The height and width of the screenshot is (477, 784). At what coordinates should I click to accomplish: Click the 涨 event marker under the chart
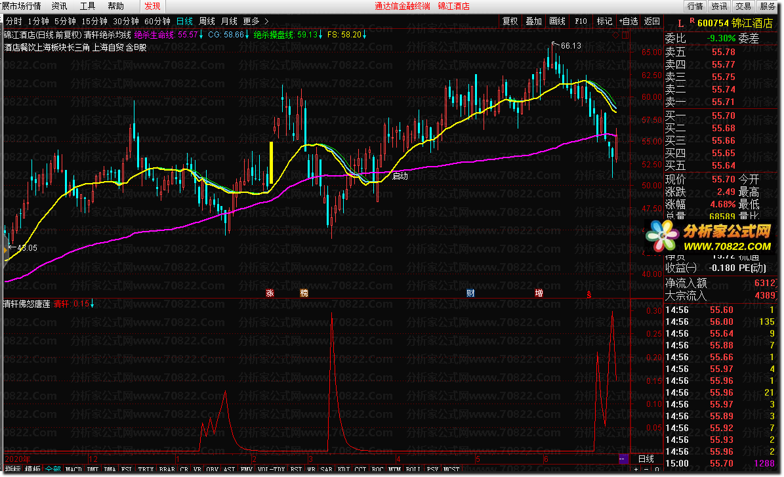[270, 293]
